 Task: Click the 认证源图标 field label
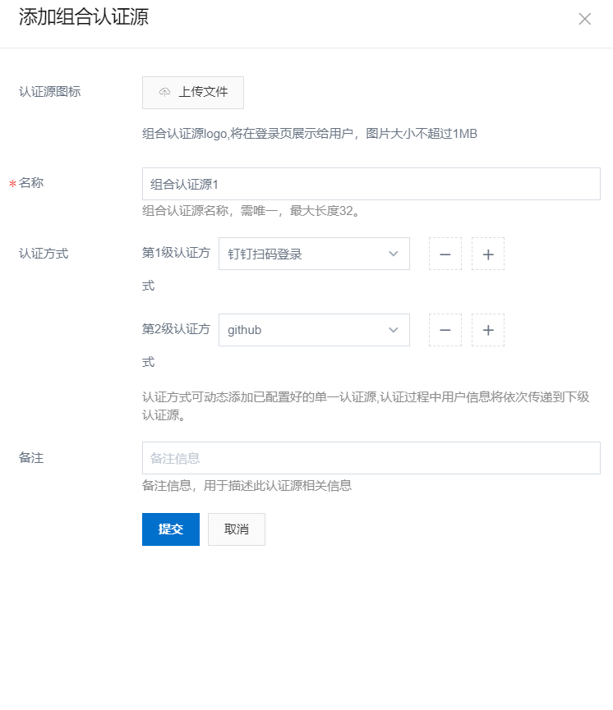pos(49,92)
